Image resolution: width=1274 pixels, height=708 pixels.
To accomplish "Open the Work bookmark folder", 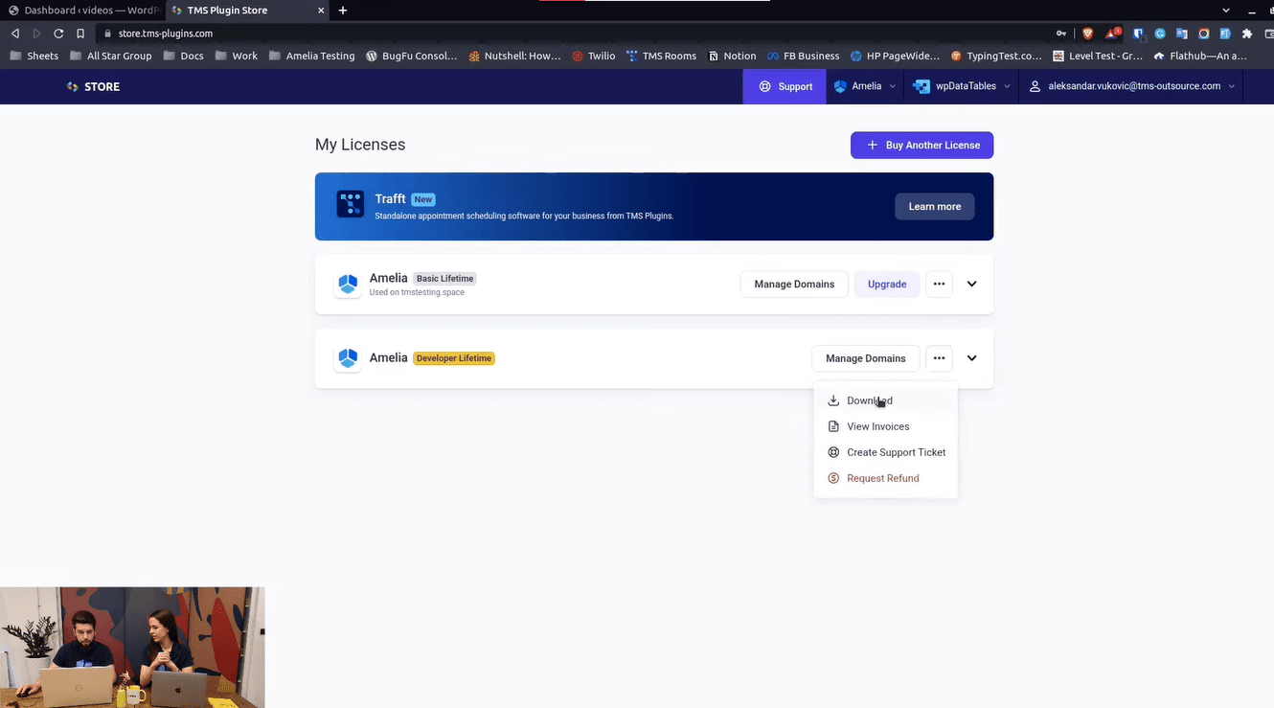I will (x=236, y=56).
